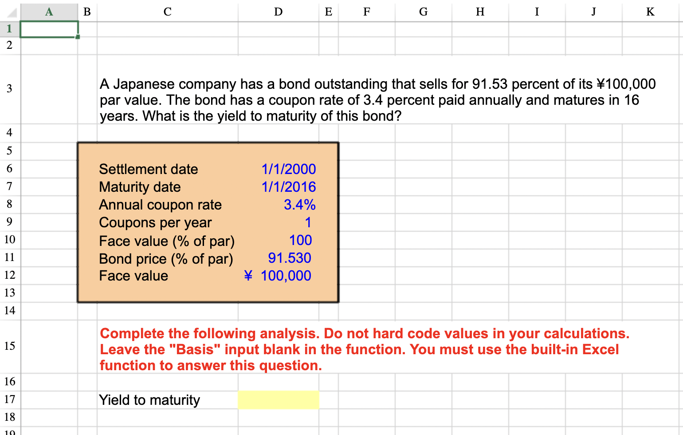Select row 17 header
683x435 pixels.
click(9, 399)
